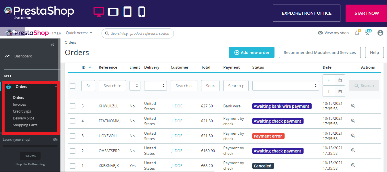Click the Add new order button
Screen dimensions: 387x172
(251, 53)
